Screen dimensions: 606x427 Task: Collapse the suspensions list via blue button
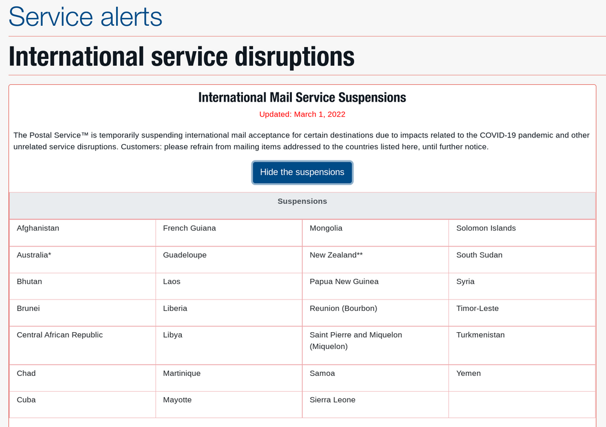point(302,172)
